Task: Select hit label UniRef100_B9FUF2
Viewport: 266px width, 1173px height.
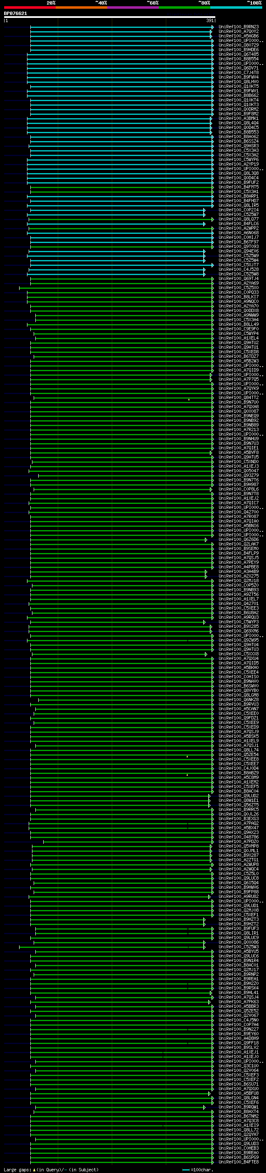Action: click(239, 182)
